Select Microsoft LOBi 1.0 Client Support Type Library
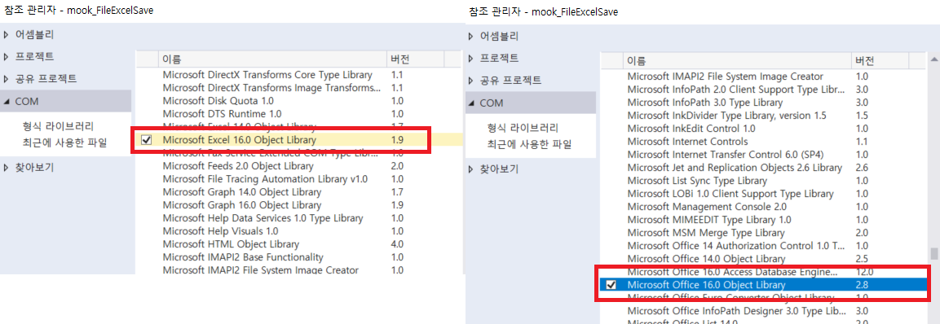Viewport: 940px width, 324px height. pyautogui.click(x=730, y=194)
